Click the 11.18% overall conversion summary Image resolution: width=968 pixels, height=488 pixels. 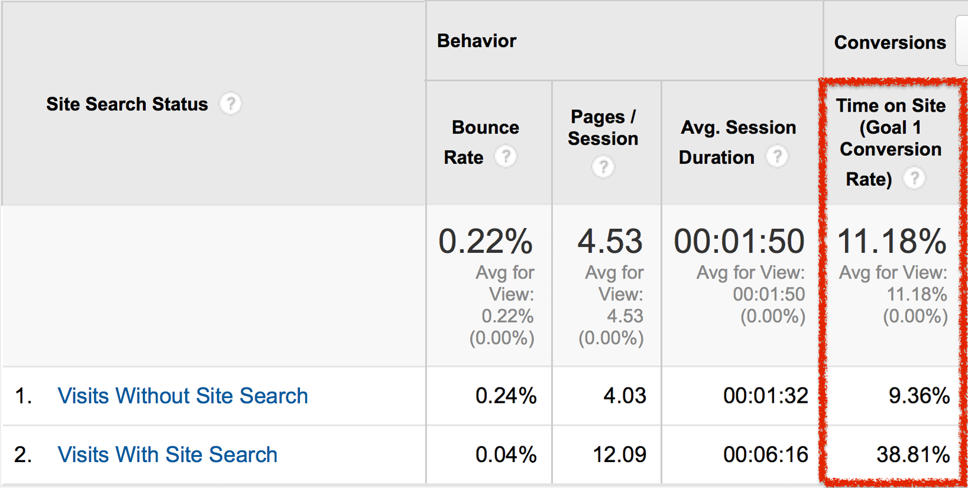click(x=892, y=242)
